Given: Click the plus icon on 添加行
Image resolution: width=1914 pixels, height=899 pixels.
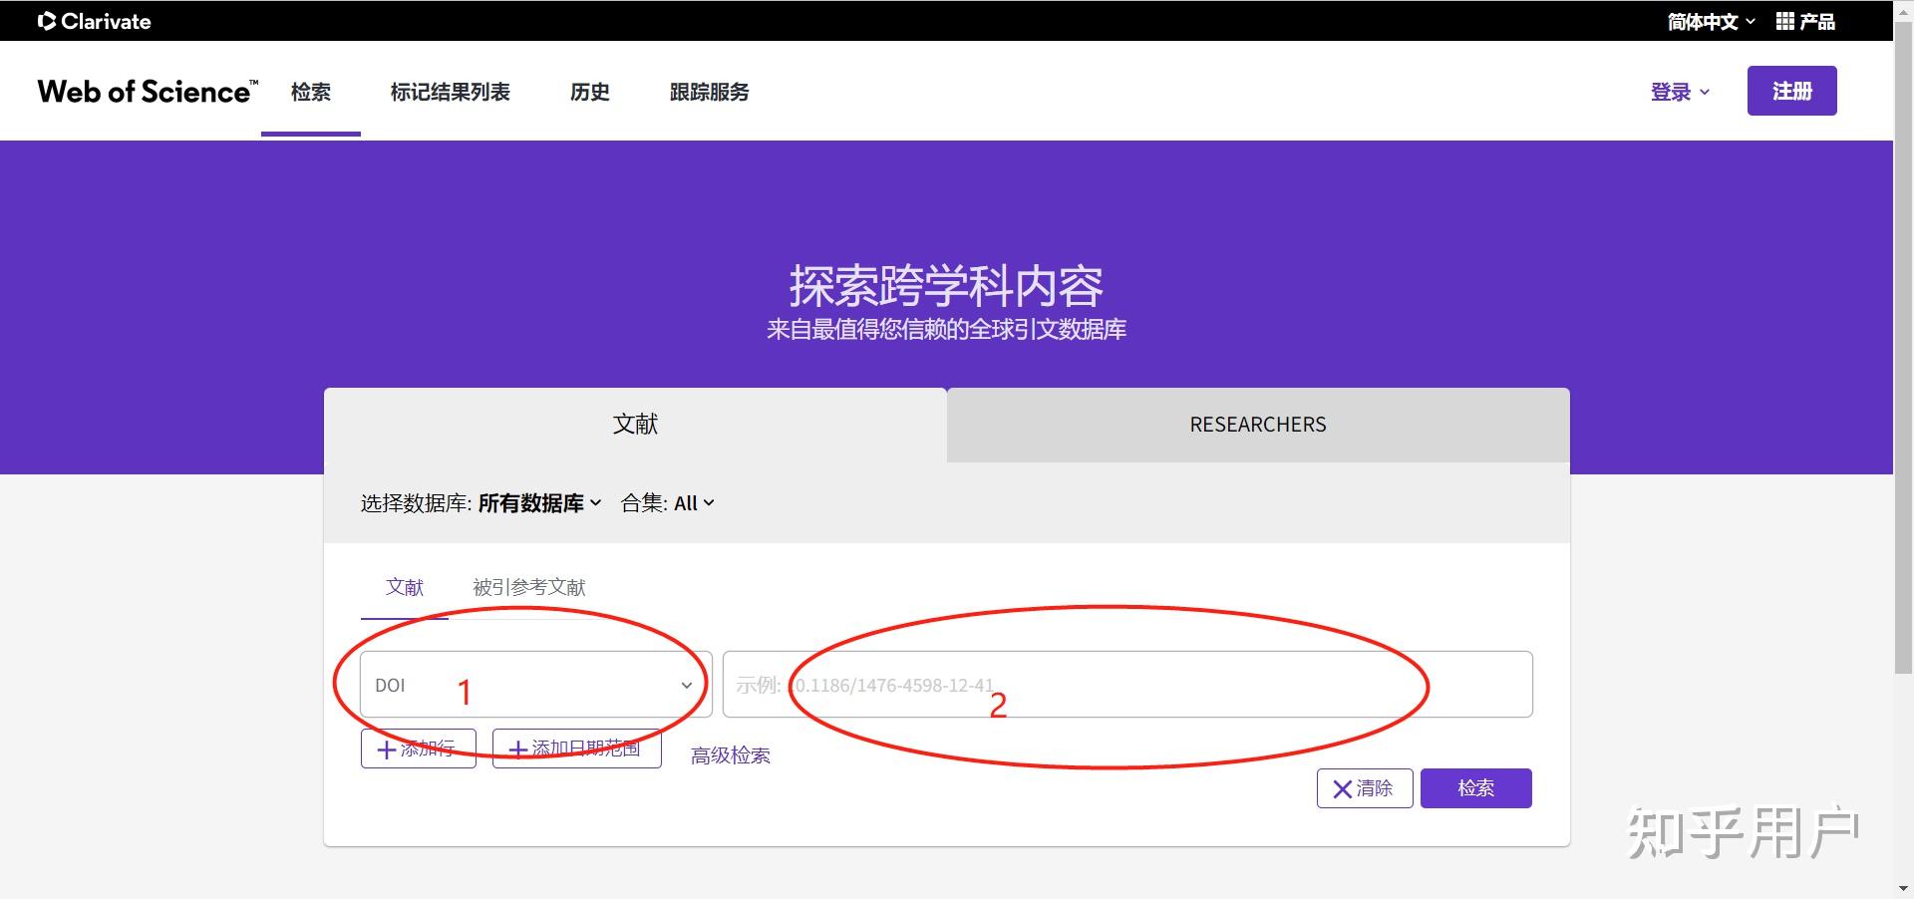Looking at the screenshot, I should [x=387, y=749].
